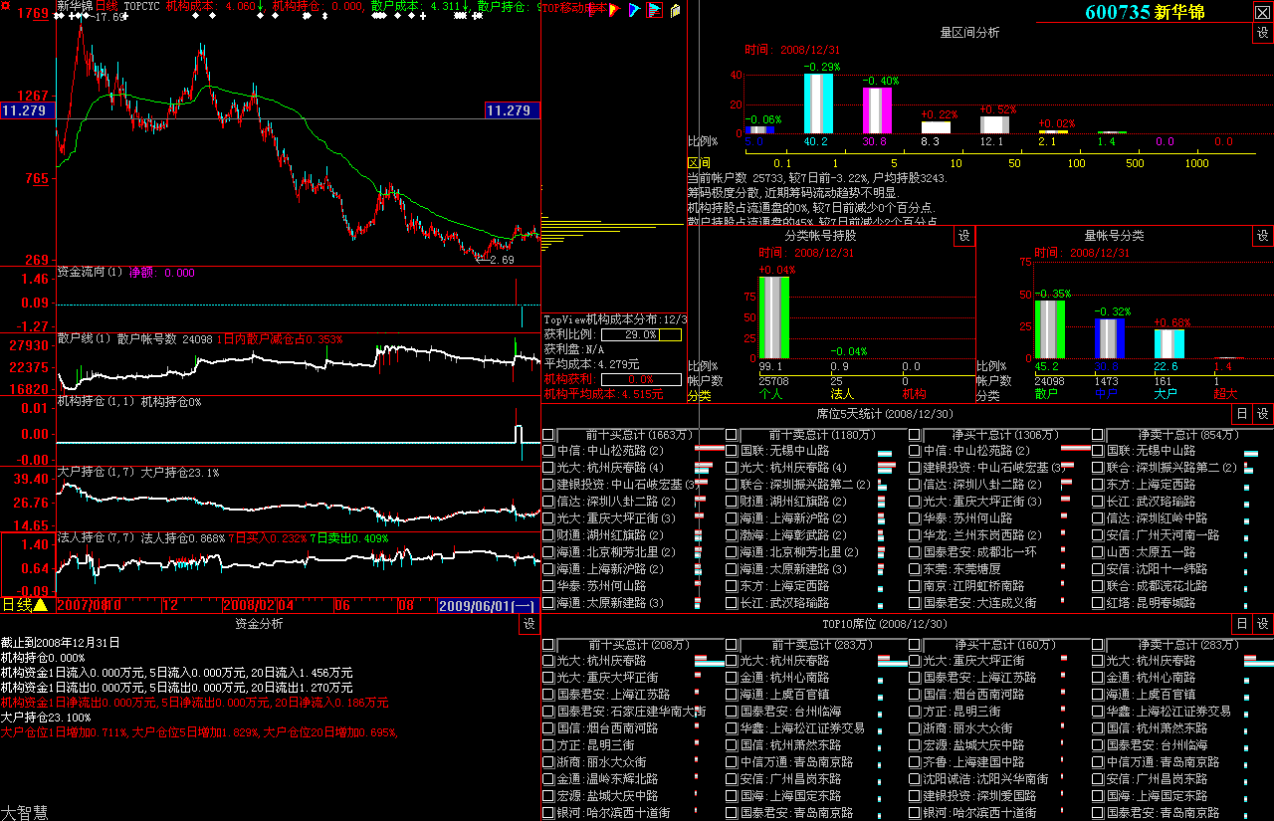Open settings '设' for 量区间分析 panel
The height and width of the screenshot is (821, 1274).
coord(1262,33)
